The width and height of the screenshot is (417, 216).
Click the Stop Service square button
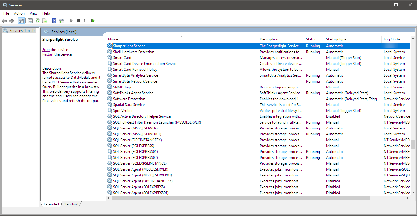pyautogui.click(x=78, y=21)
